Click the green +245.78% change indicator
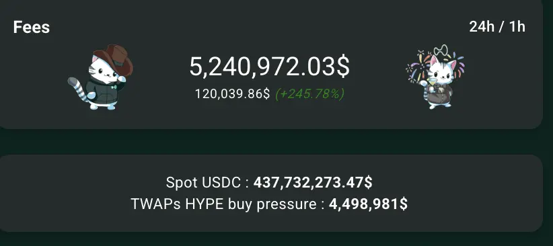The image size is (553, 246). click(309, 94)
